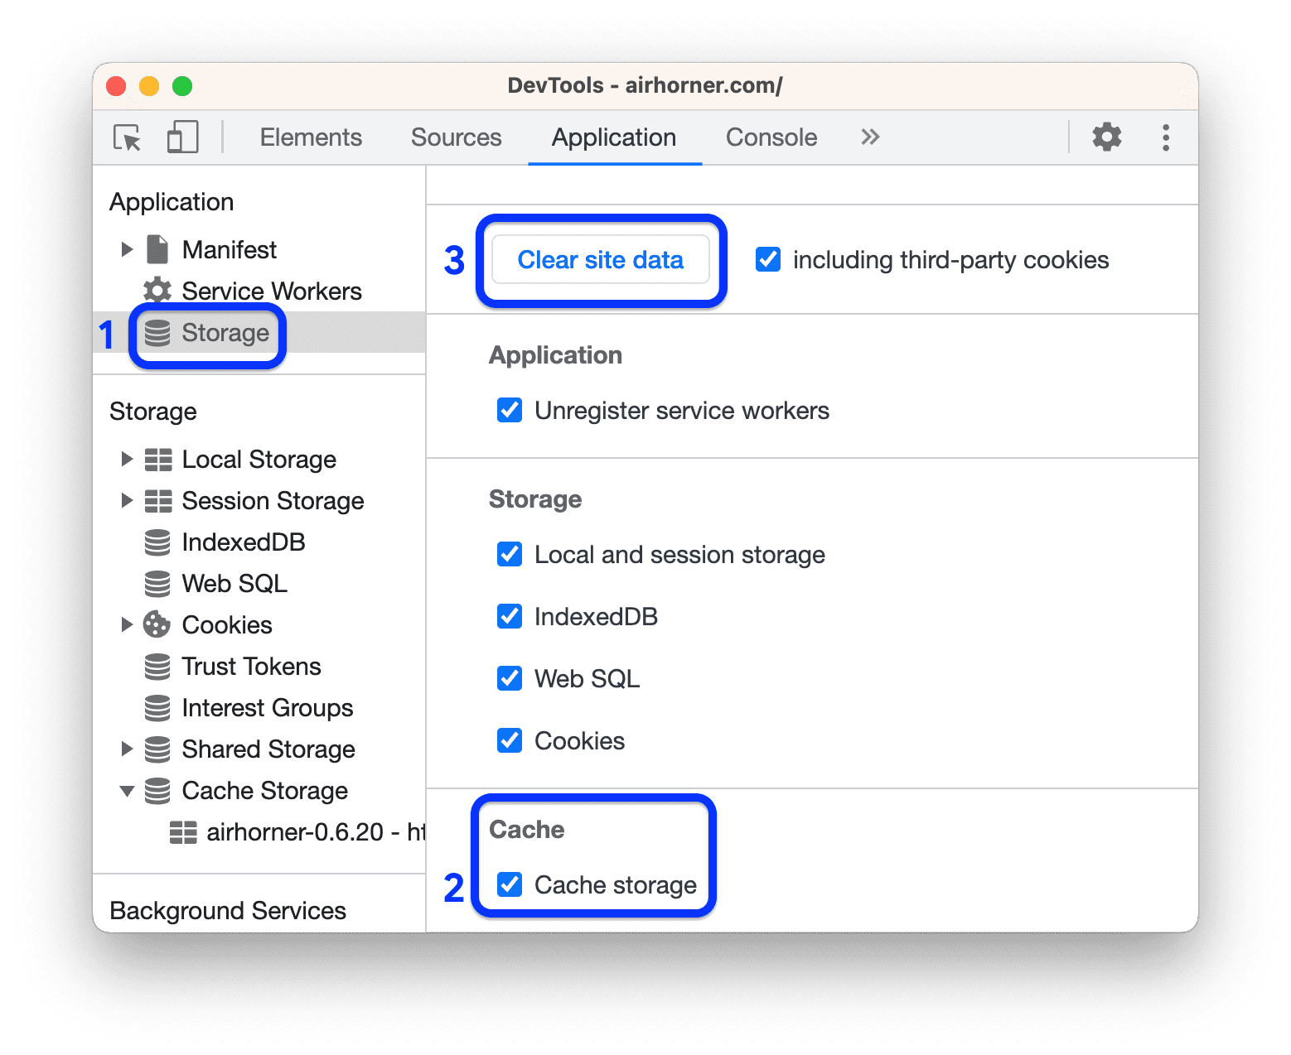Uncheck the Cache storage option
Screen dimensions: 1291x1055
[x=509, y=884]
